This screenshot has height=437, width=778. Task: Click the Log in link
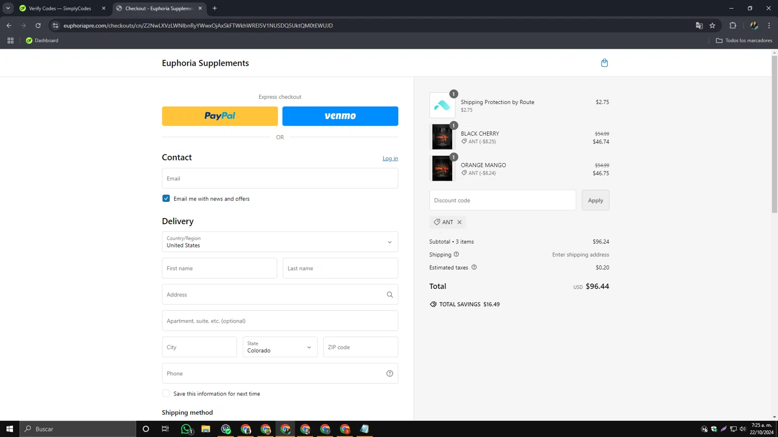click(390, 158)
